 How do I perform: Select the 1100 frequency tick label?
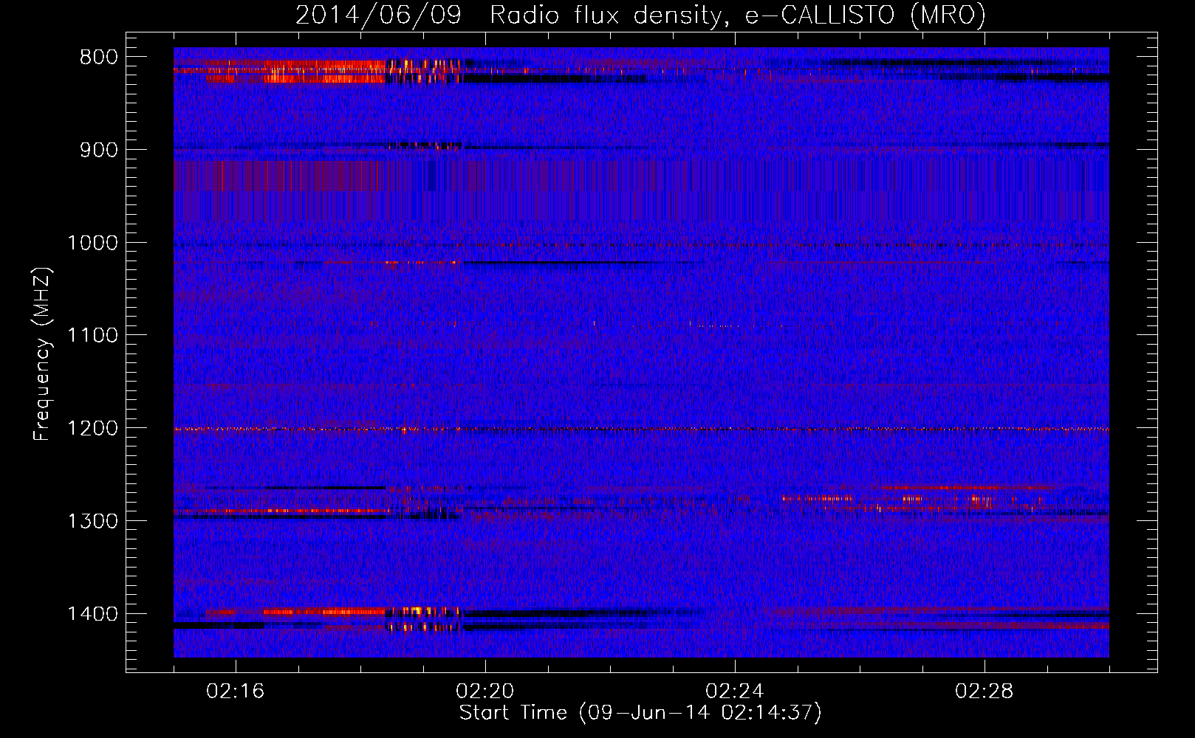(92, 336)
